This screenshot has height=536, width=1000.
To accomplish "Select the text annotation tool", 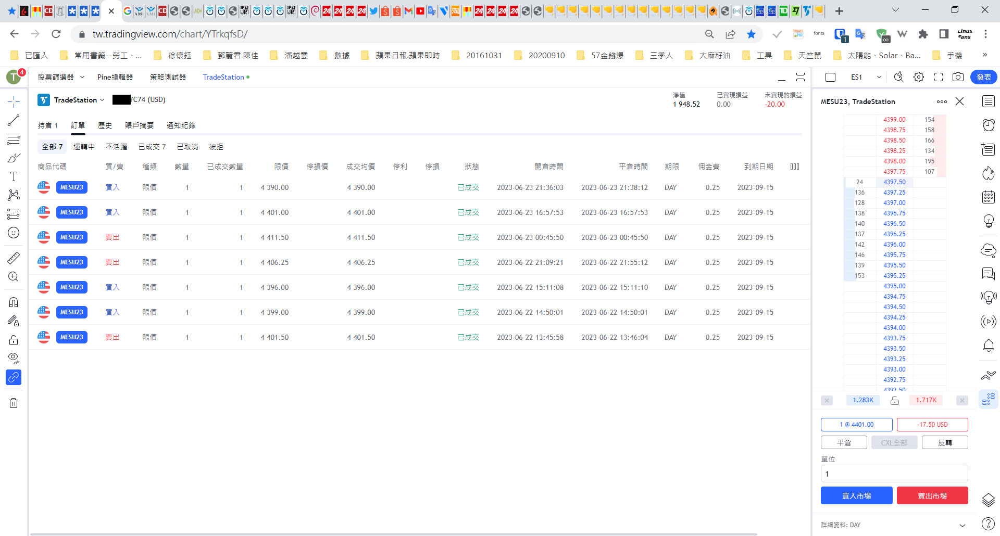I will tap(14, 176).
